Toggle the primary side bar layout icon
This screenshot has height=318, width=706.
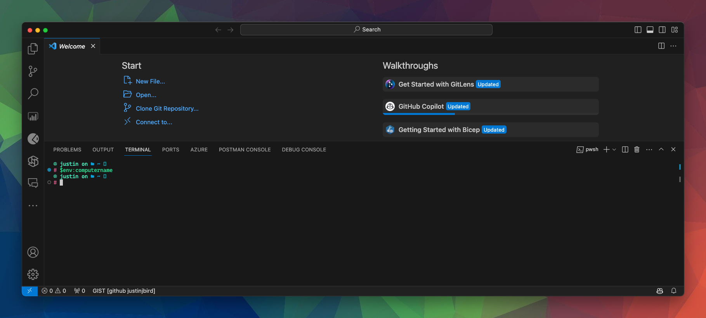(638, 30)
